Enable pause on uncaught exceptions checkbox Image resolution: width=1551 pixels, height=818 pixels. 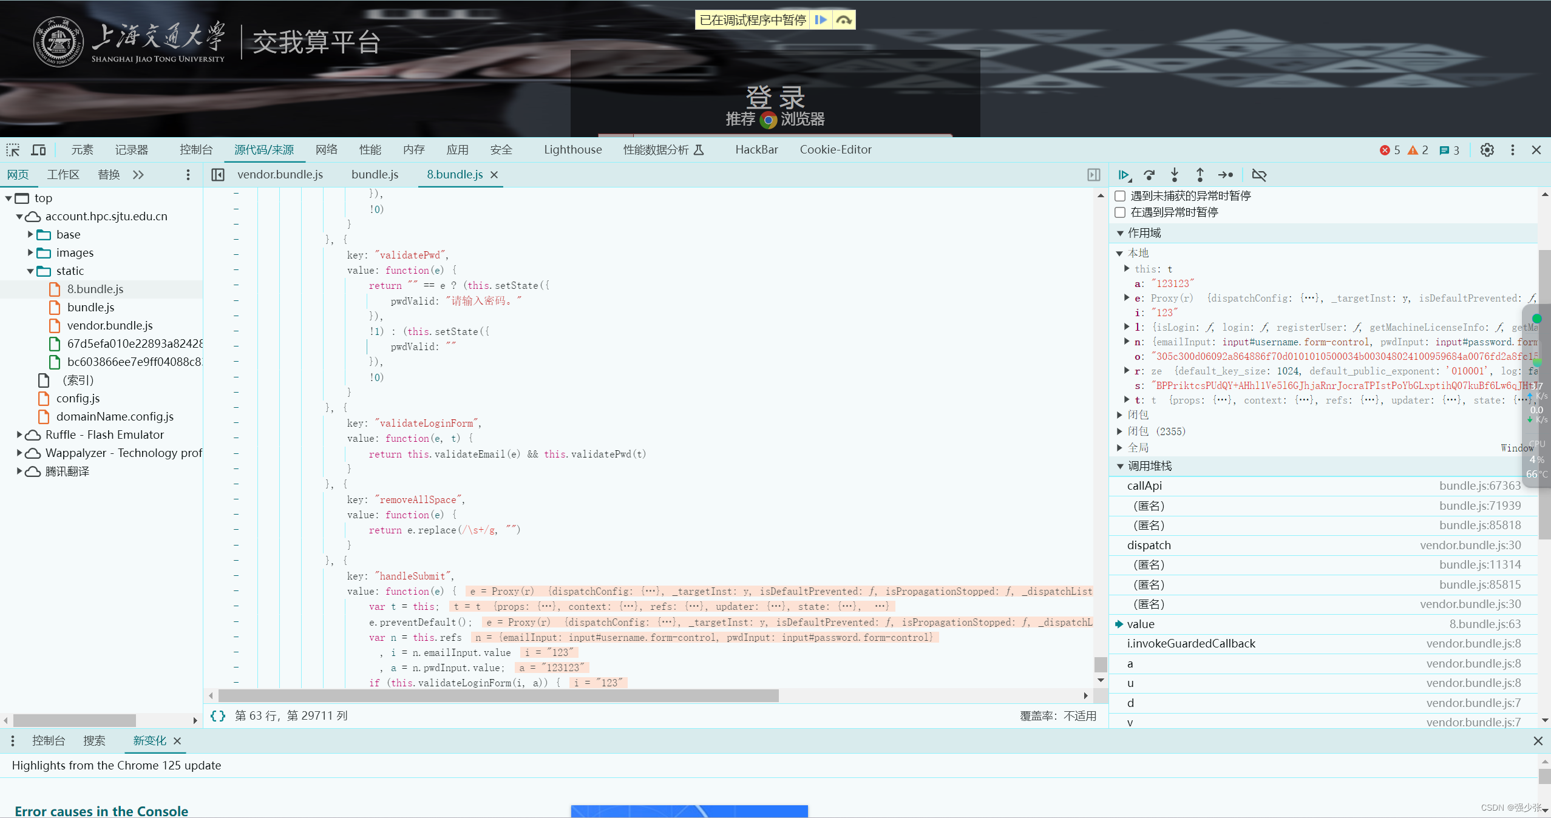[x=1120, y=196]
